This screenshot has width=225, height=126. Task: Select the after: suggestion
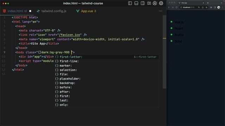(x=107, y=92)
